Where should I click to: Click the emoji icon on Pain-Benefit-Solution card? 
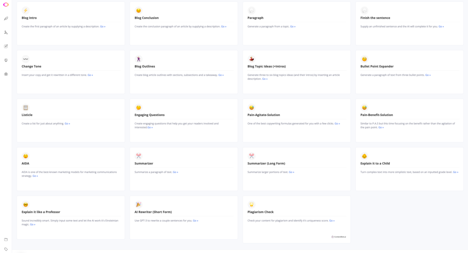(364, 107)
